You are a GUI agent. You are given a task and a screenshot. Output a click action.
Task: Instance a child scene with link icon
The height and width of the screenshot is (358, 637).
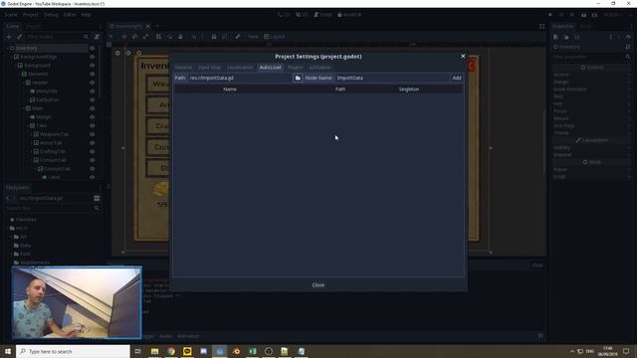pos(19,37)
